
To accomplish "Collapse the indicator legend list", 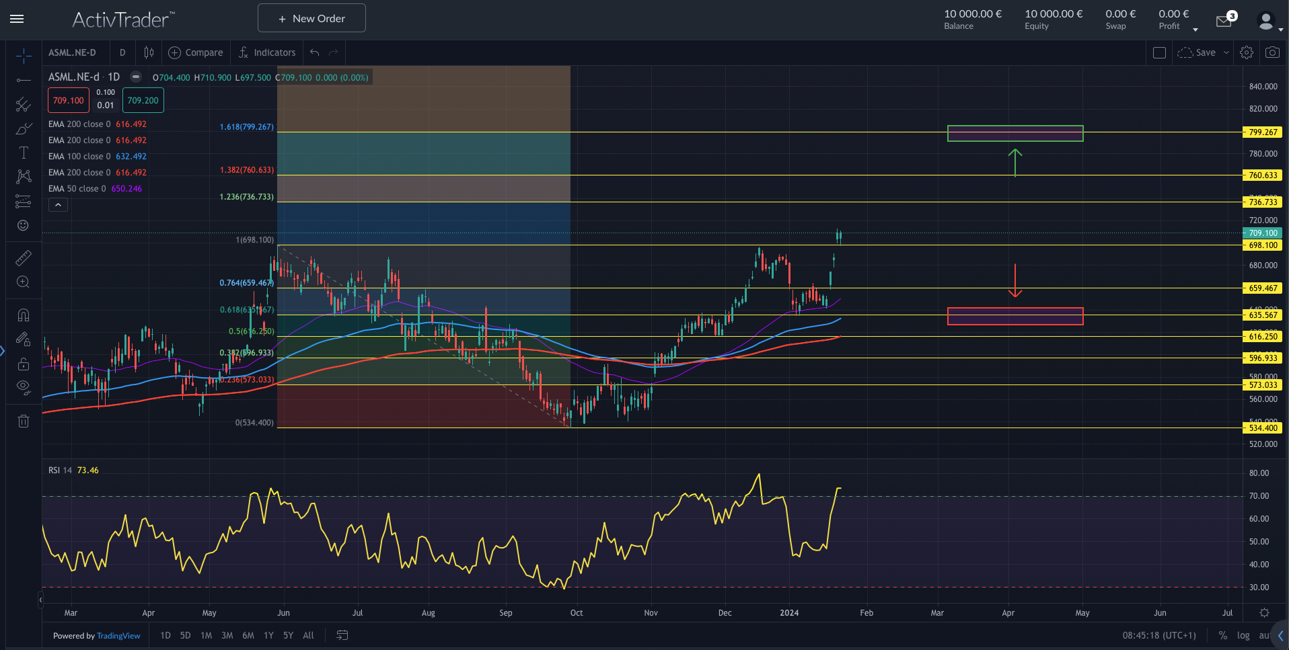I will [x=58, y=205].
